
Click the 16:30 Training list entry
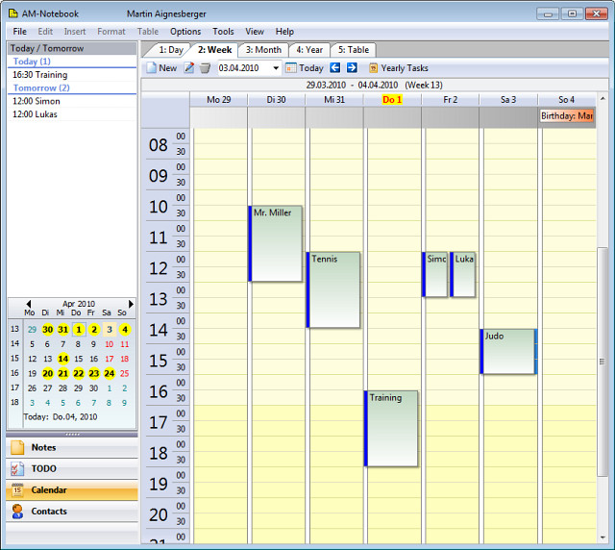coord(72,75)
